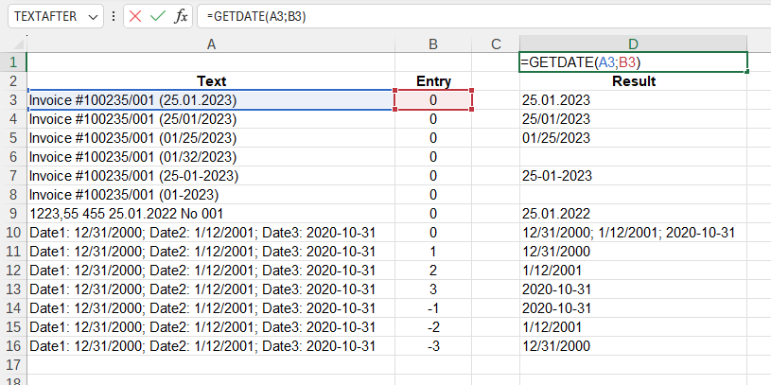
Task: Open the Insert Function fx dialog
Action: click(181, 16)
